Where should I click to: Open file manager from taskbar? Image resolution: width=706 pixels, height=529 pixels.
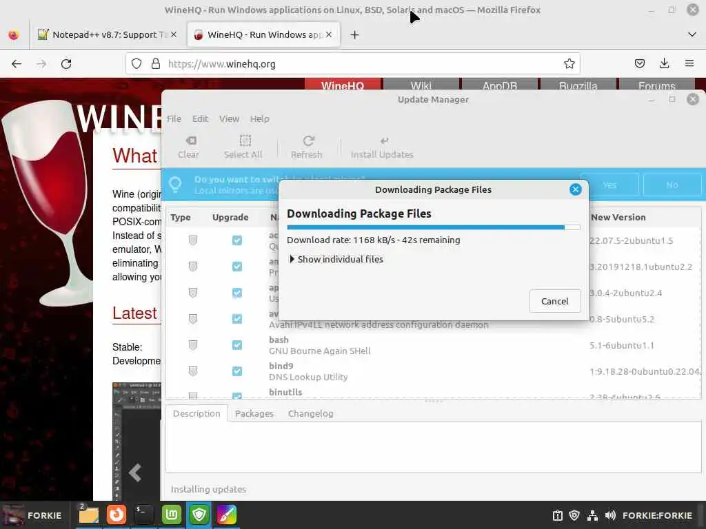click(x=88, y=515)
